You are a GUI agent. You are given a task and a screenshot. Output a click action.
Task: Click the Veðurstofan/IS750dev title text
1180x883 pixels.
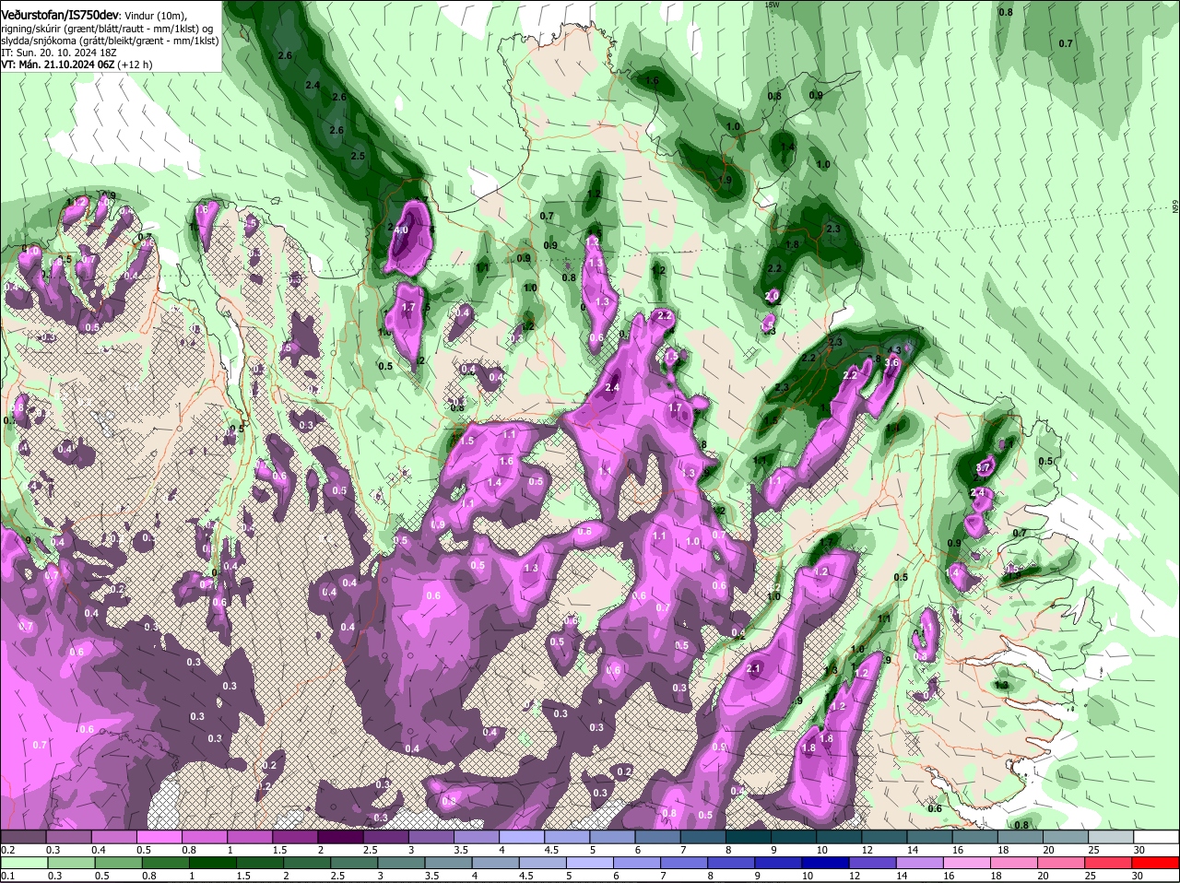tap(60, 16)
